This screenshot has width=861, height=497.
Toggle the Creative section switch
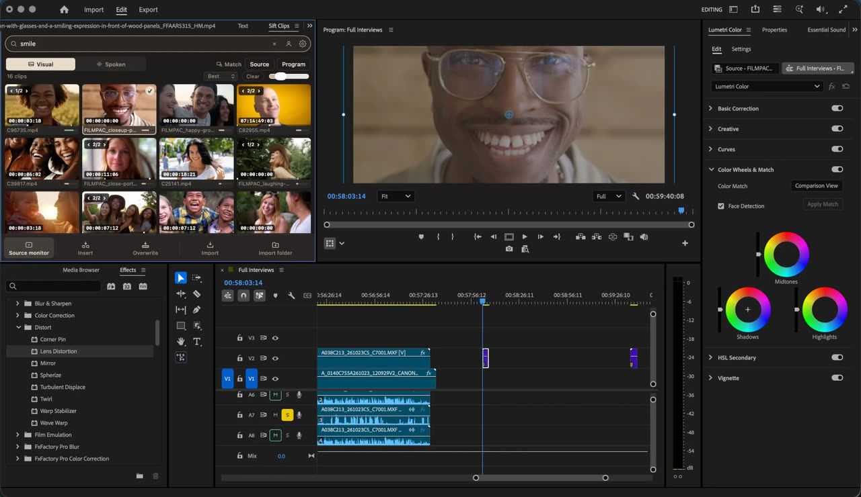(837, 129)
